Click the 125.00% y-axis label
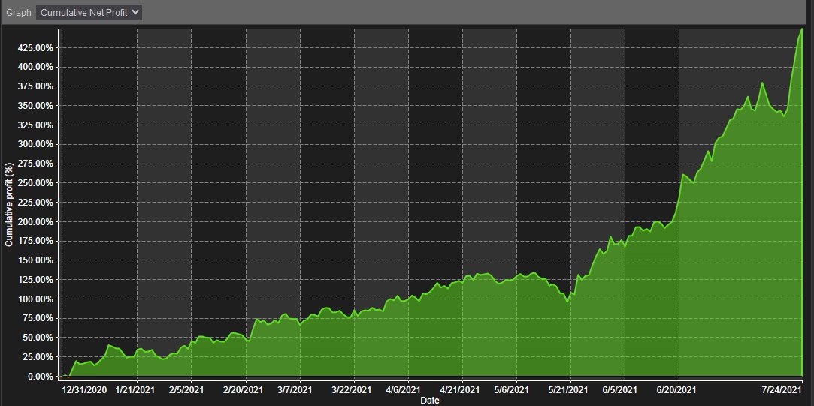The width and height of the screenshot is (814, 406). (35, 279)
